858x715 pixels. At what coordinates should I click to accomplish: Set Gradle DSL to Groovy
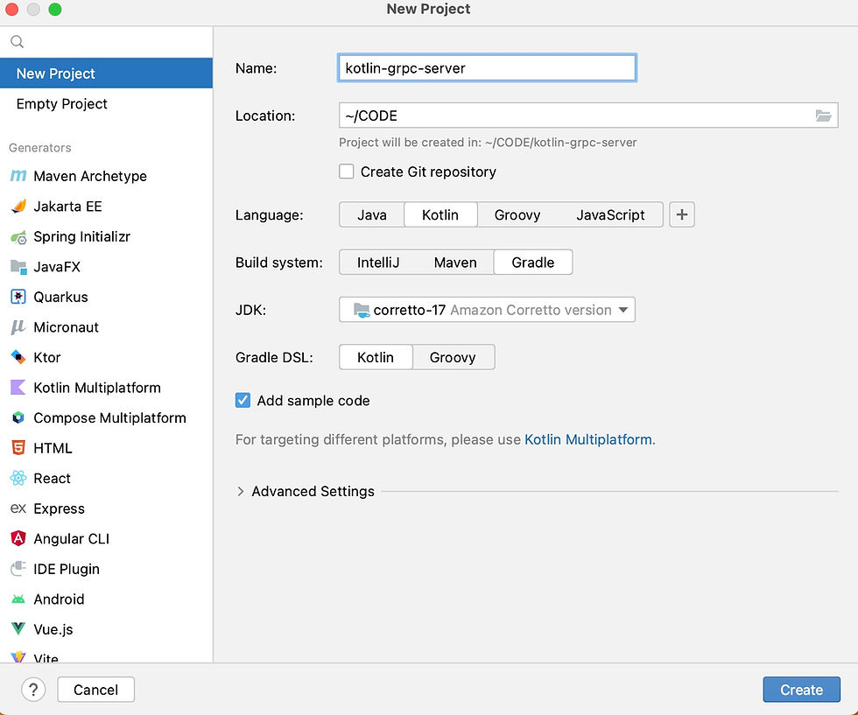pos(454,357)
